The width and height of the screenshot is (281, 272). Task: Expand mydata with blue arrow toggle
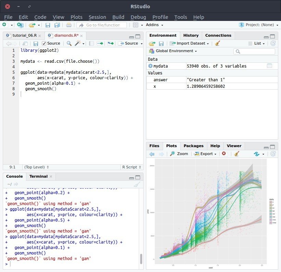(x=150, y=66)
